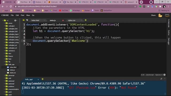Screen dimensions: 171x96
Task: Open Reading list
Action: pos(164,10)
